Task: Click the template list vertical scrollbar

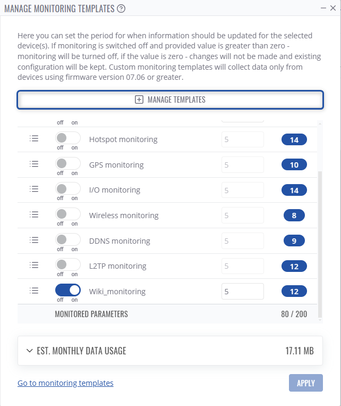Action: click(320, 245)
